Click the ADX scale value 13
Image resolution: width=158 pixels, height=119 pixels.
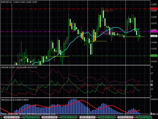point(152,89)
